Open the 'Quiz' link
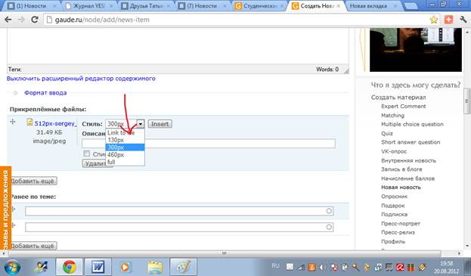The width and height of the screenshot is (471, 276). pos(387,133)
